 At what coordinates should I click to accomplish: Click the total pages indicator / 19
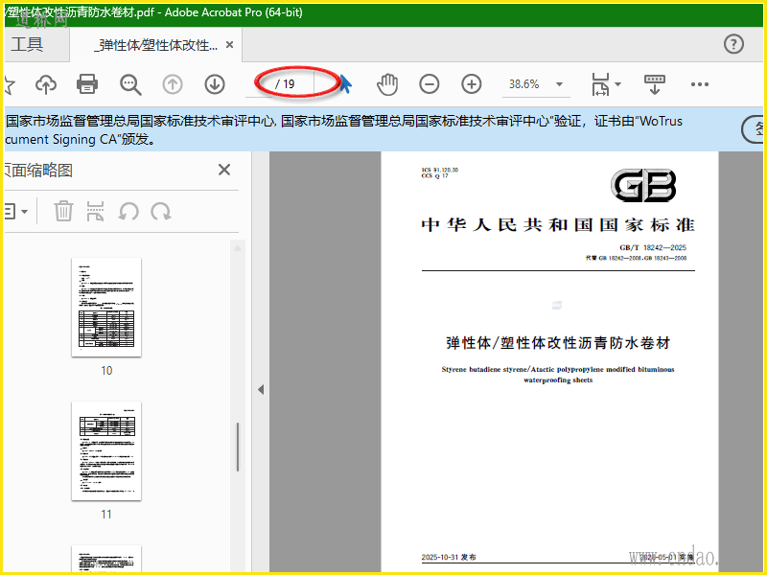285,84
